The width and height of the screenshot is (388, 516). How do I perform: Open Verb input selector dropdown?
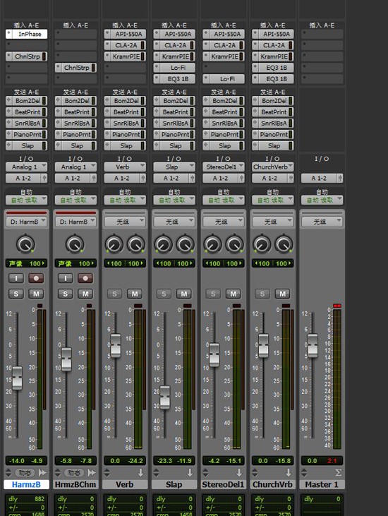pos(125,167)
